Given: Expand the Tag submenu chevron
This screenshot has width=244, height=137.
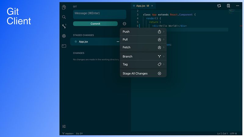Looking at the screenshot, I should pos(164,64).
